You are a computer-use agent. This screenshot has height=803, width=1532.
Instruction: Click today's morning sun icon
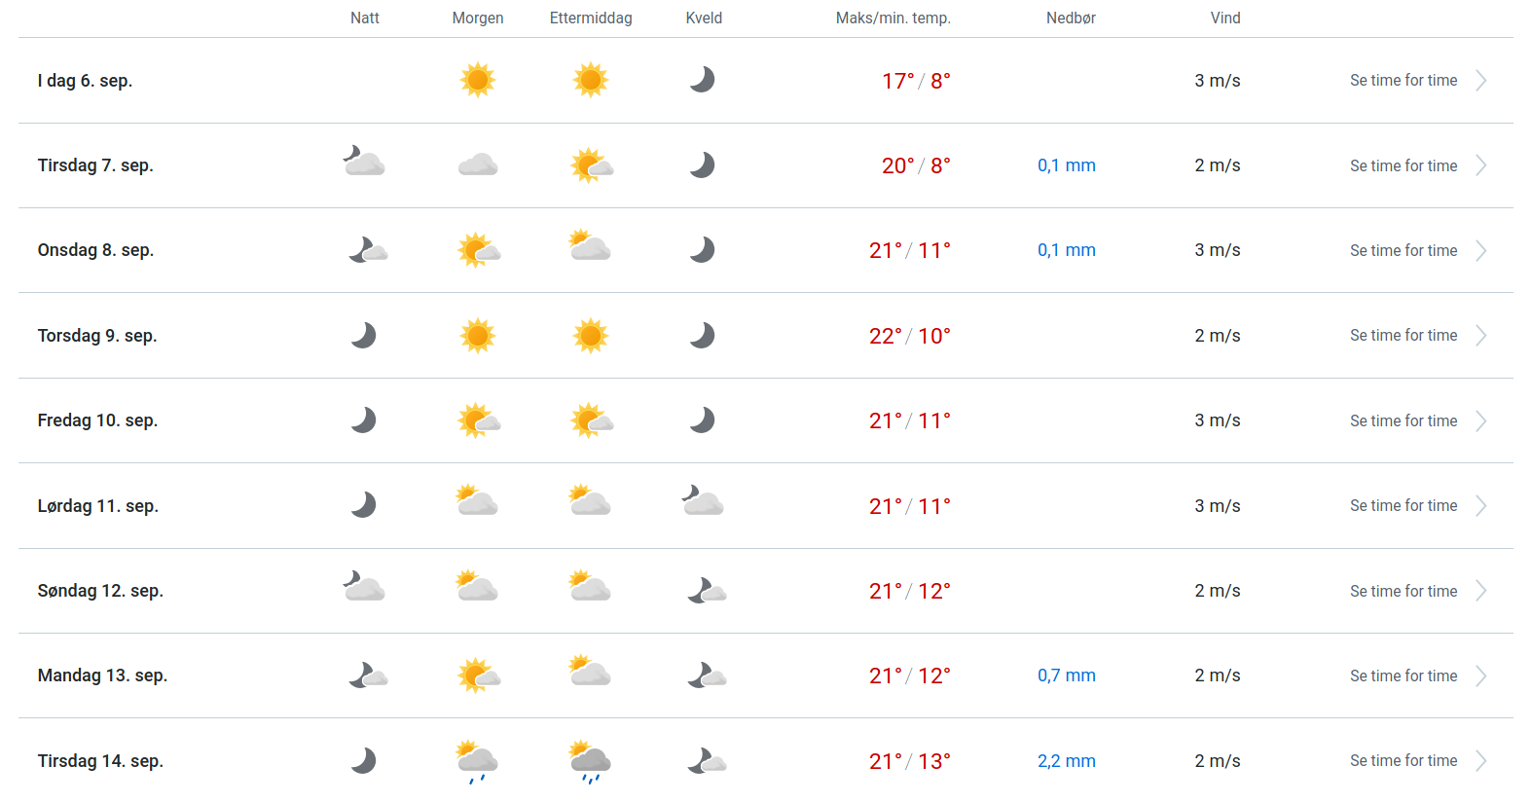477,80
